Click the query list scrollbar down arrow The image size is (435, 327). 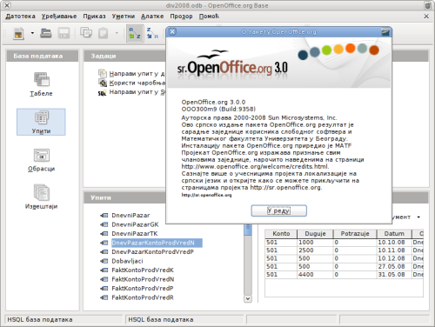click(248, 298)
